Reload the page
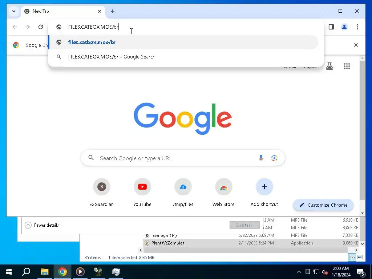372x279 pixels. [x=41, y=27]
